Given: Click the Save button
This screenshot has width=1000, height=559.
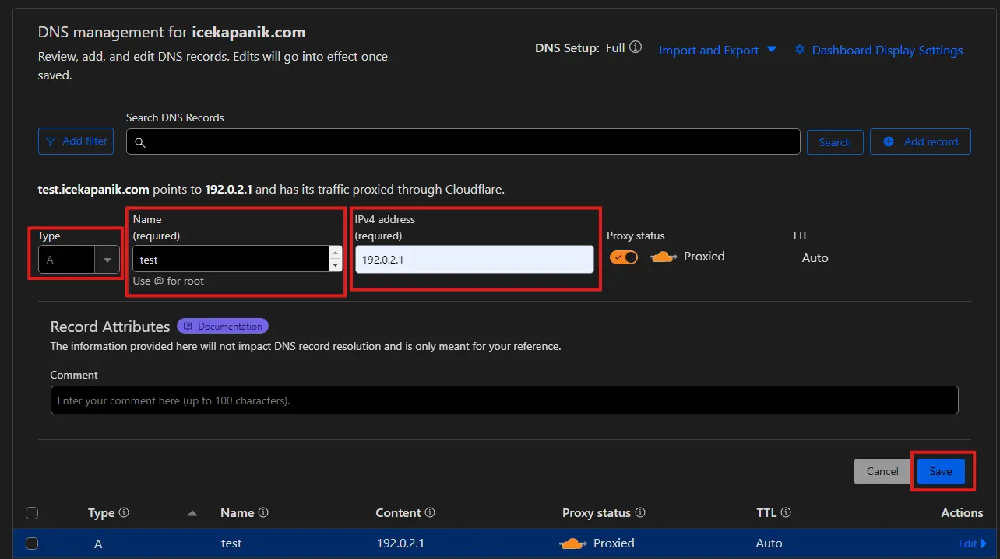Looking at the screenshot, I should pos(941,471).
